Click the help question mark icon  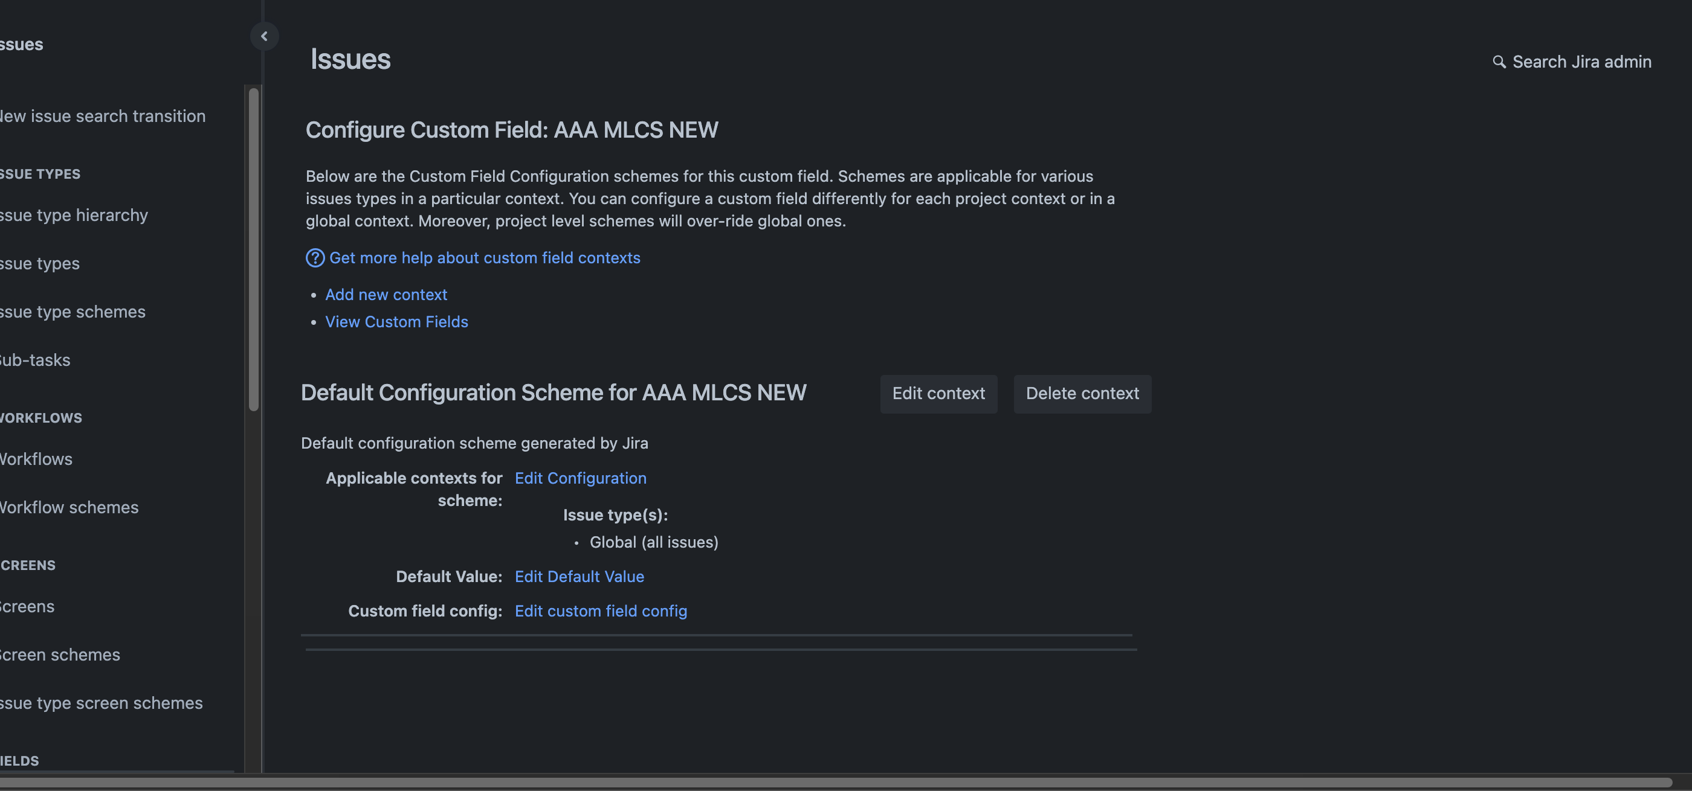pos(315,258)
